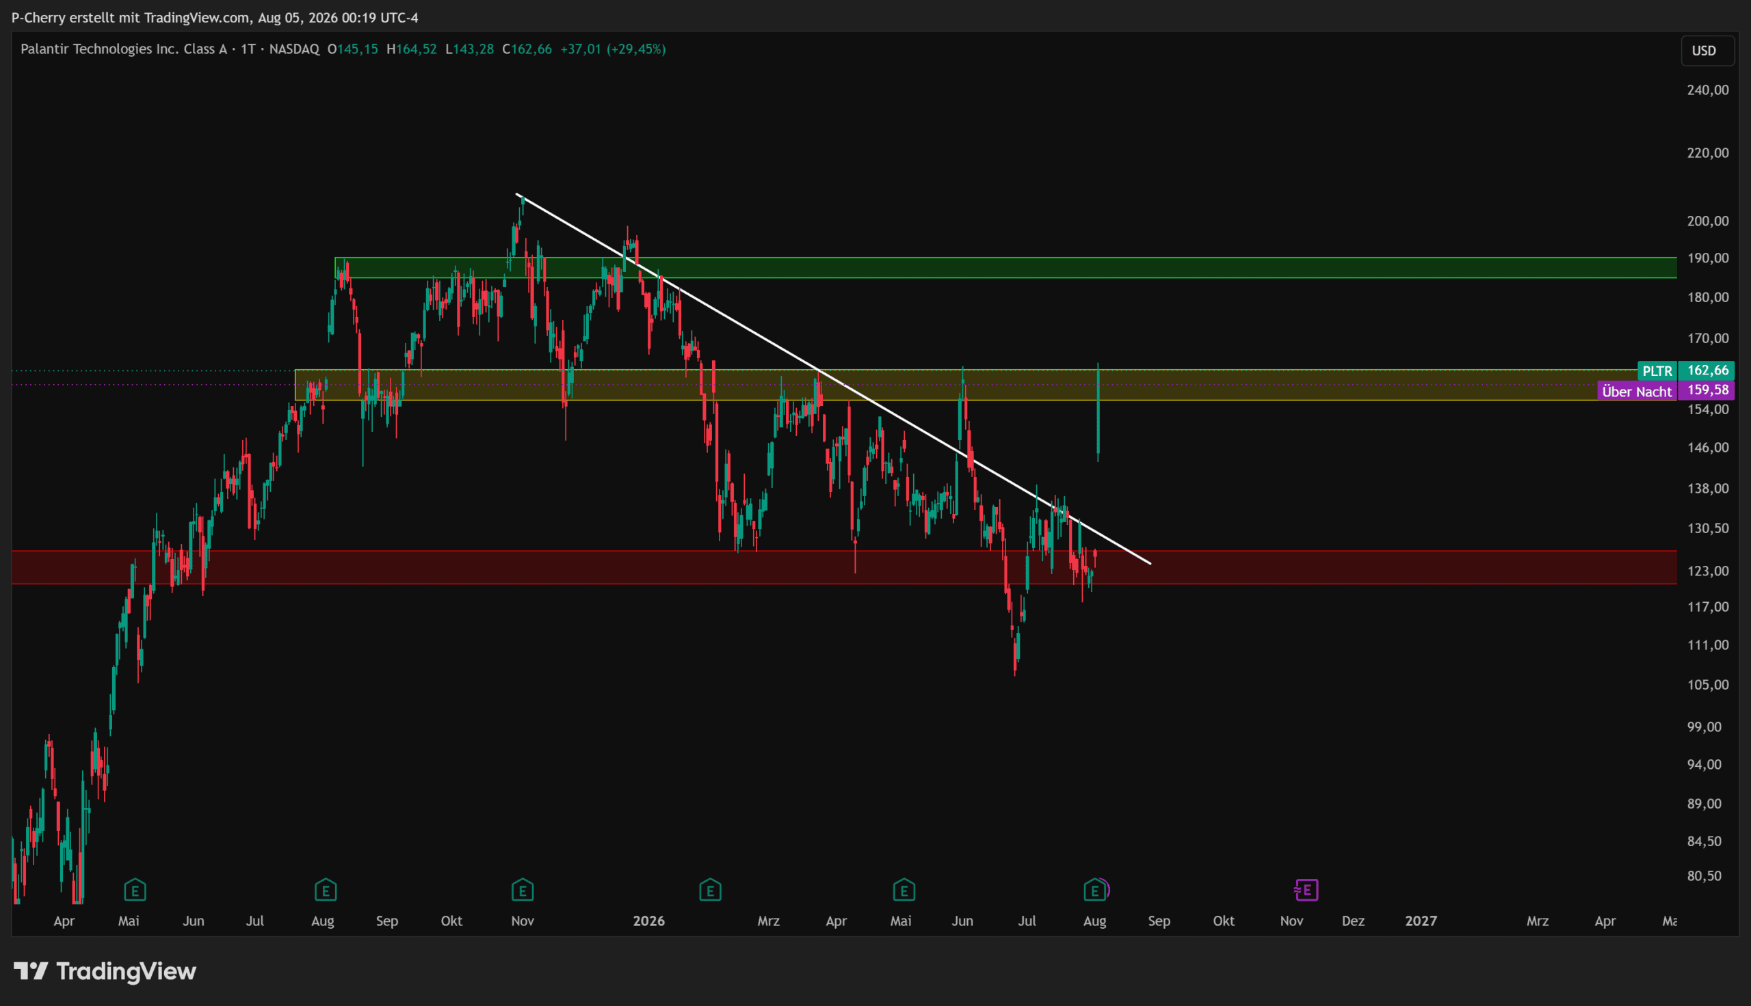Open the earnings marker at Mai 2026
Screen dimensions: 1751x1006
click(x=904, y=890)
